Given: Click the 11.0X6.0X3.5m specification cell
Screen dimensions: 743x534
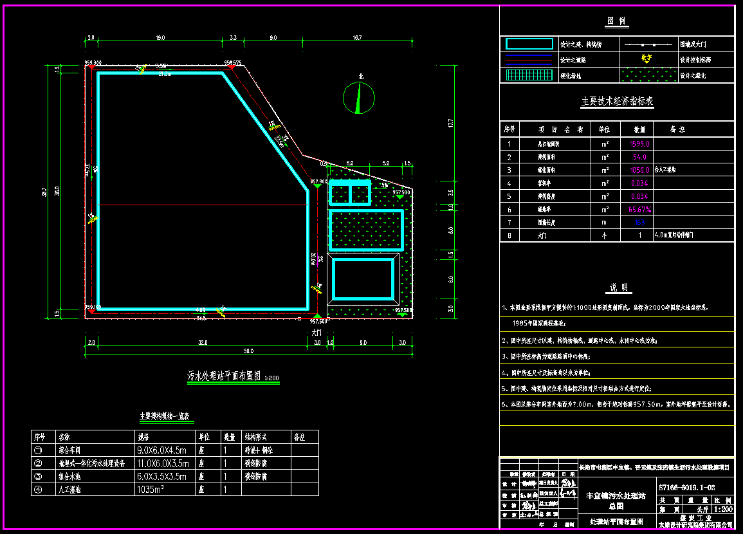Looking at the screenshot, I should [x=163, y=463].
